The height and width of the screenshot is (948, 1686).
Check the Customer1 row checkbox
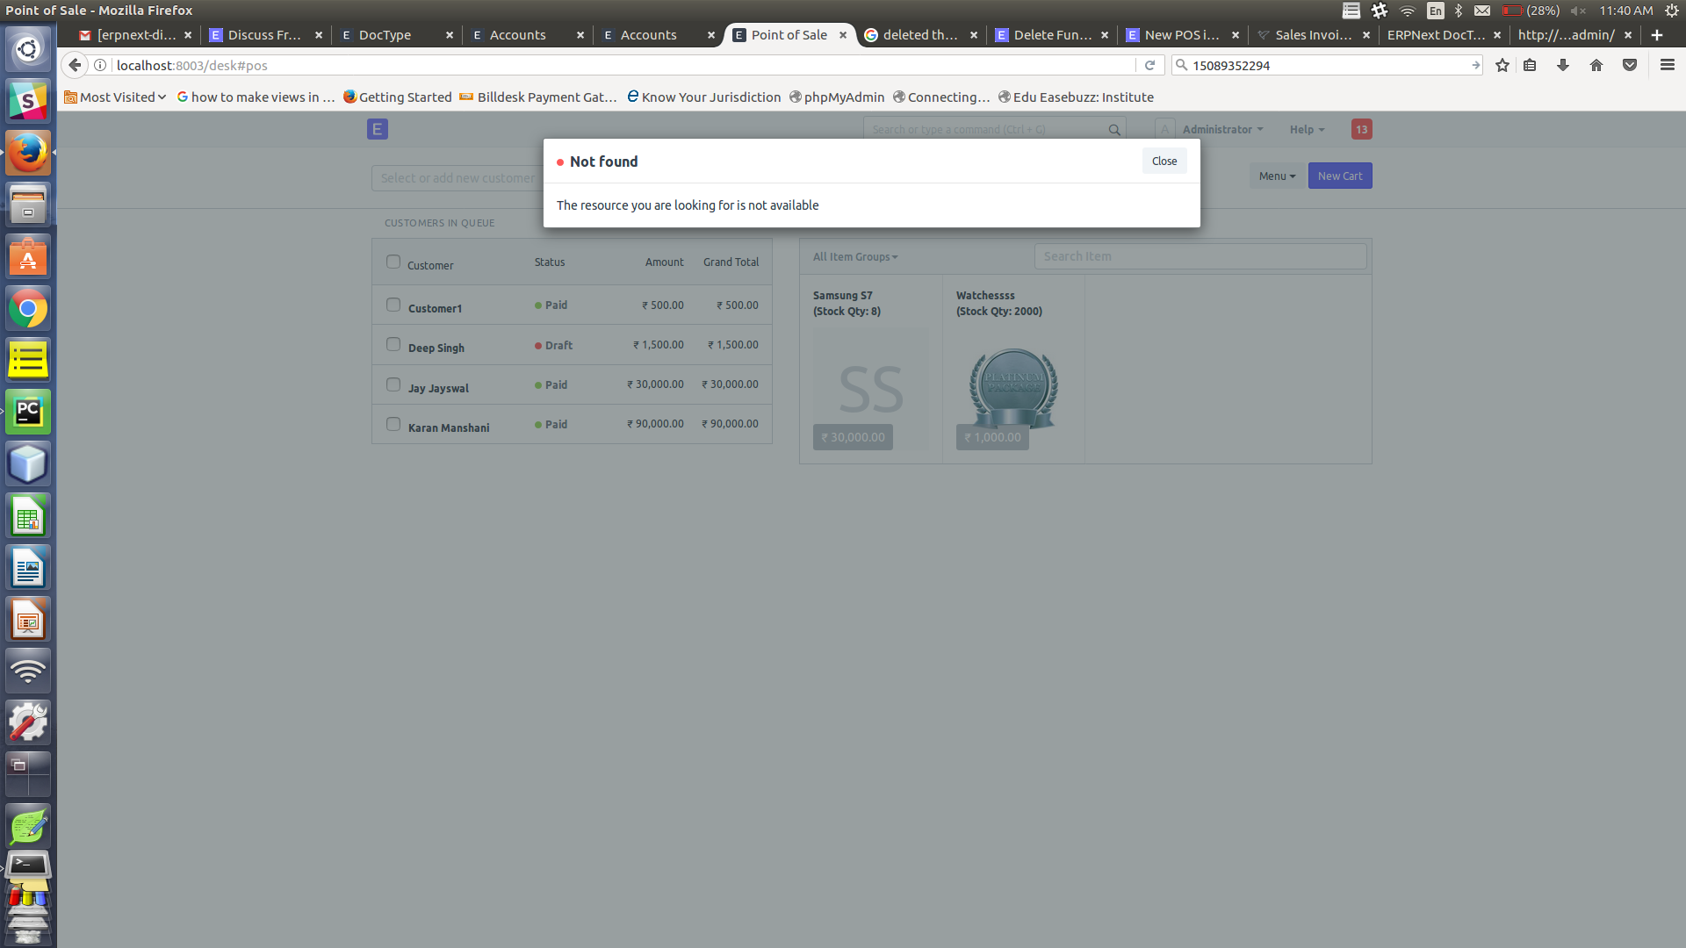[x=393, y=305]
